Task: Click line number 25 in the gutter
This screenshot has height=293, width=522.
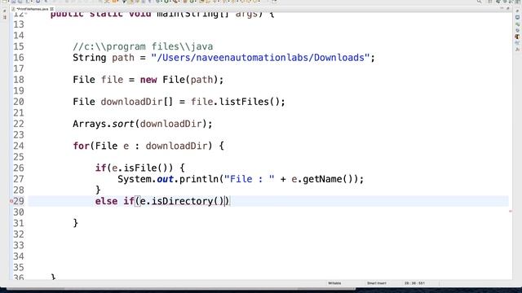Action: pos(19,157)
